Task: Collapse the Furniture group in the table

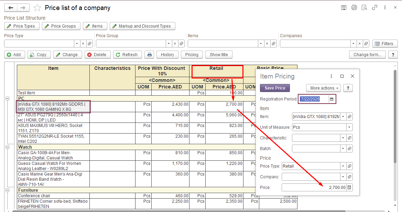Action: 8,190
